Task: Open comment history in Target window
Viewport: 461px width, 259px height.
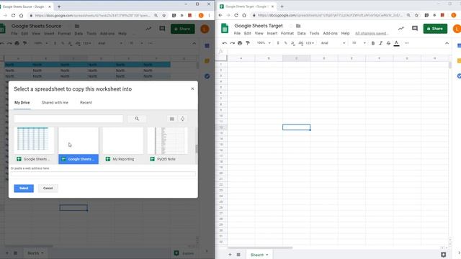Action: (x=415, y=29)
